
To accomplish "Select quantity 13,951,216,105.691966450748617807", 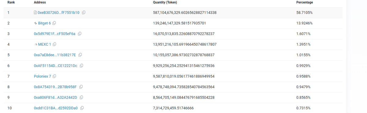I will coord(185,44).
